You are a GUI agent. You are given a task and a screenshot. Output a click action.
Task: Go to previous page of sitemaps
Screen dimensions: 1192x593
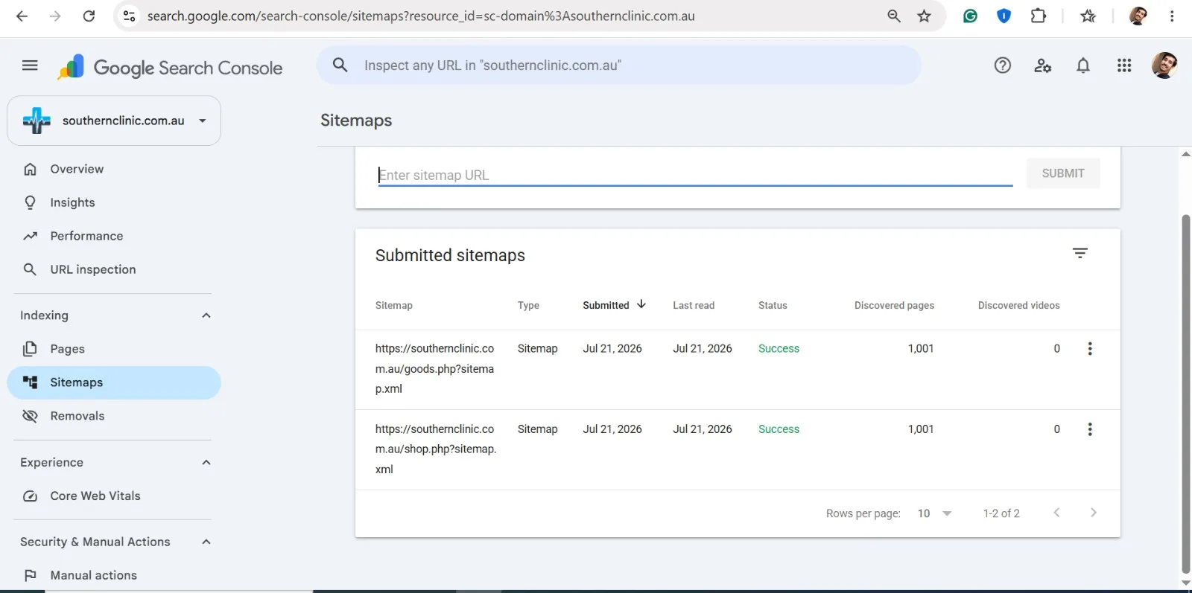(x=1056, y=513)
